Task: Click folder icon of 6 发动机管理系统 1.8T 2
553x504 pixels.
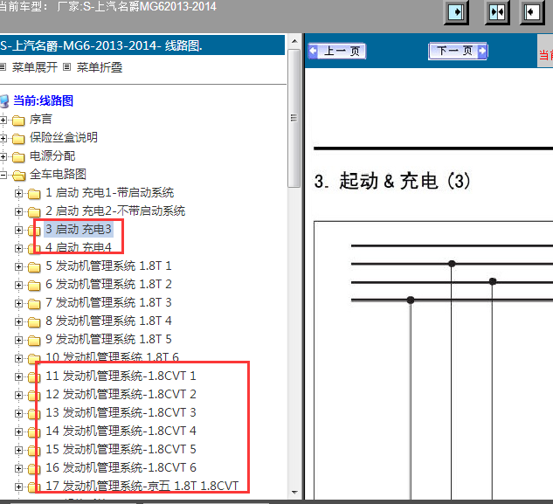Action: (34, 286)
